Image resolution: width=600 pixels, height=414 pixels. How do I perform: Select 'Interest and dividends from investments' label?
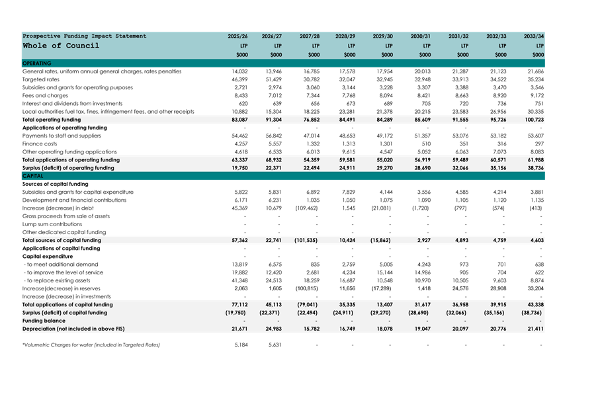(72, 104)
